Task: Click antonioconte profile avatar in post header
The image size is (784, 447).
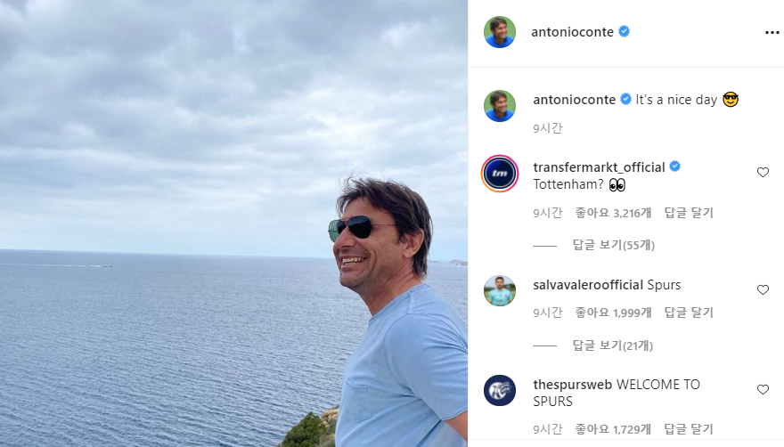Action: click(500, 32)
